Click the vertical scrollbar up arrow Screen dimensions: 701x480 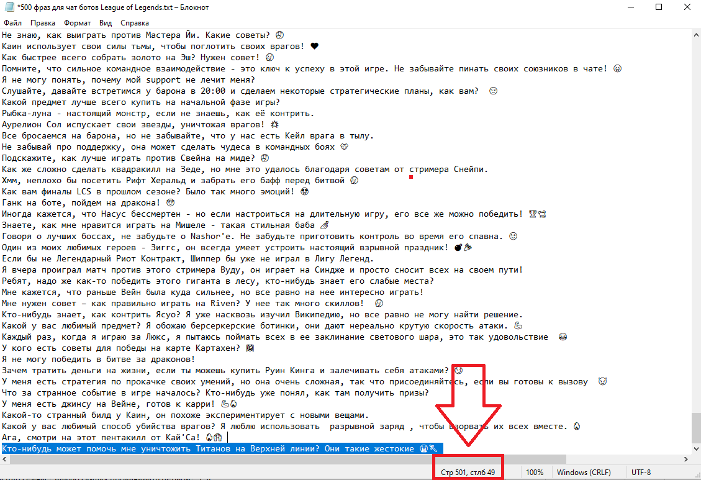point(695,35)
